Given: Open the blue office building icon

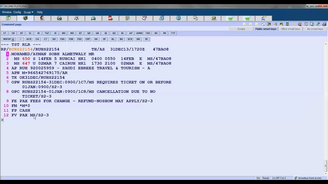Looking at the screenshot, I should (161, 18).
